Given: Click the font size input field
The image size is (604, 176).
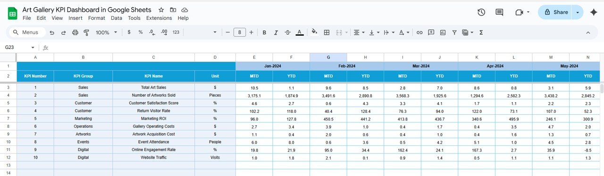Looking at the screenshot, I should (240, 32).
